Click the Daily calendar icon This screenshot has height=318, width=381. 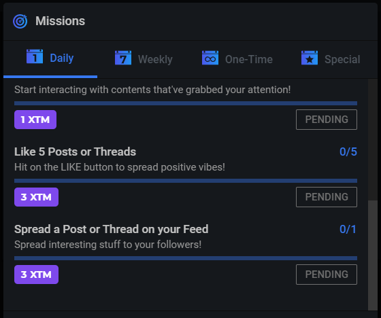35,56
